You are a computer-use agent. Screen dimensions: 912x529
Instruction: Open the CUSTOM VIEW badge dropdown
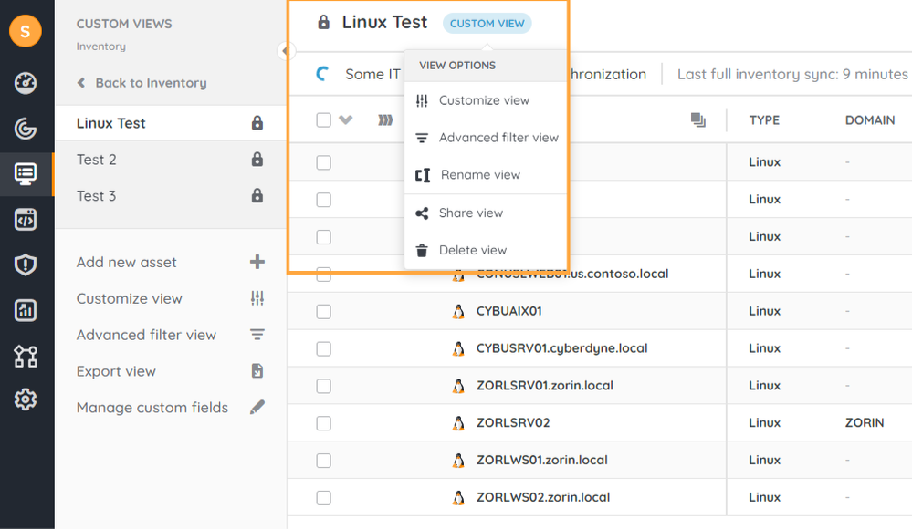pyautogui.click(x=487, y=24)
